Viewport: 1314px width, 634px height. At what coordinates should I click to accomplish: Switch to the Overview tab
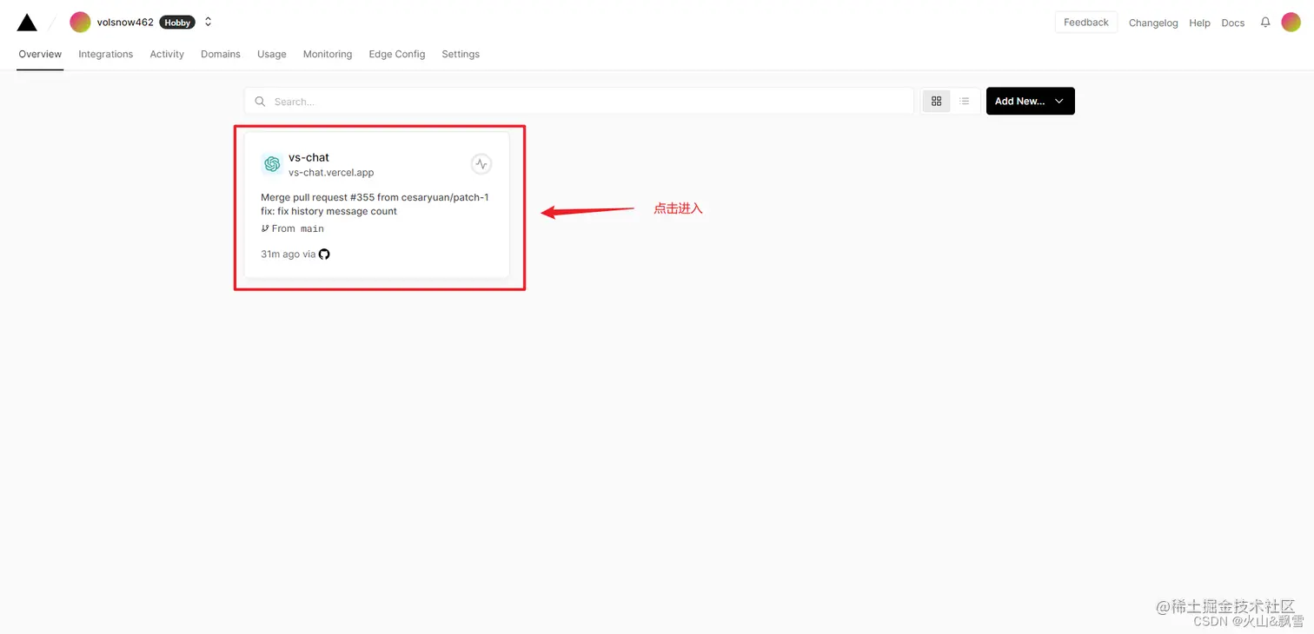click(40, 54)
